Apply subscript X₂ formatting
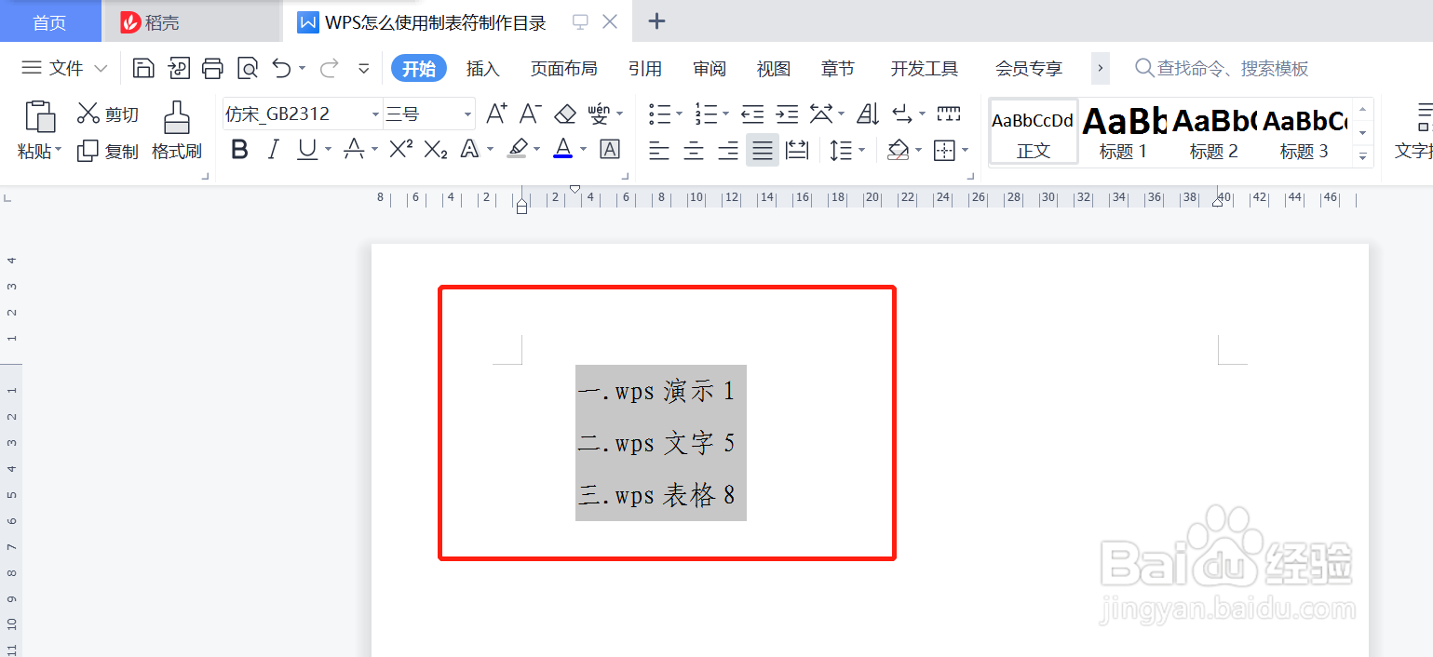The width and height of the screenshot is (1433, 657). (436, 149)
